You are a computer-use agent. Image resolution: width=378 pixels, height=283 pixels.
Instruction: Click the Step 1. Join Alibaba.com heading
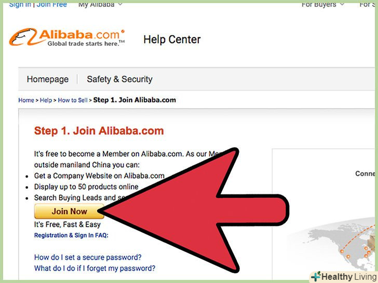pos(99,131)
